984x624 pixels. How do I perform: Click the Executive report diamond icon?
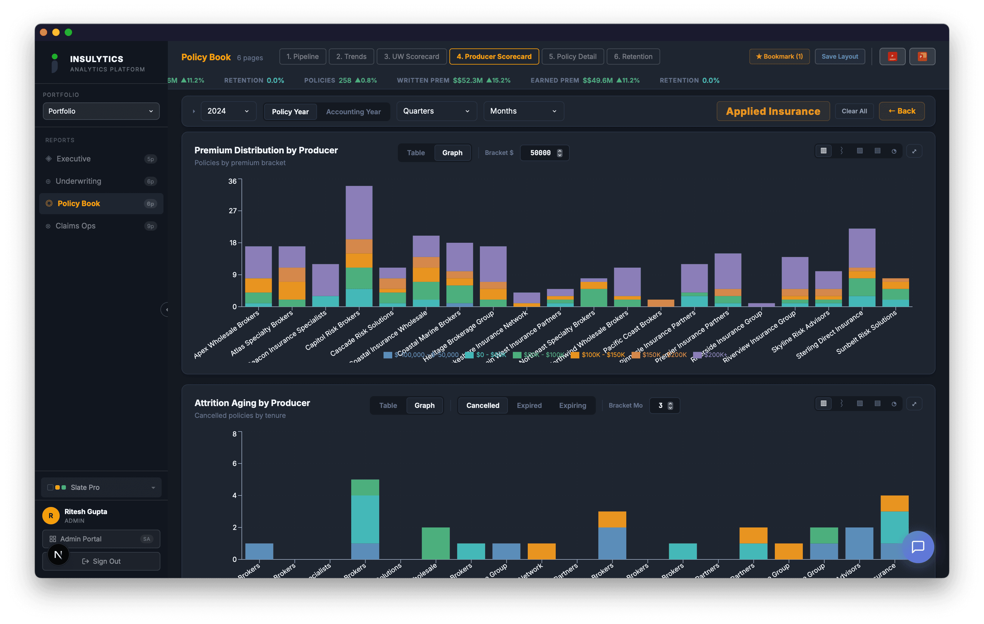tap(48, 158)
